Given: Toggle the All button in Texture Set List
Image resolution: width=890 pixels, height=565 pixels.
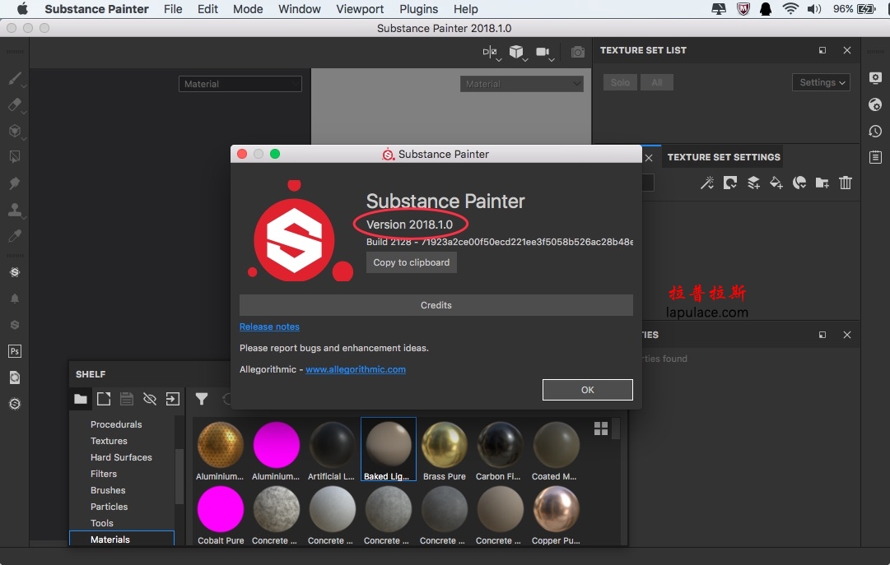Looking at the screenshot, I should (x=657, y=82).
